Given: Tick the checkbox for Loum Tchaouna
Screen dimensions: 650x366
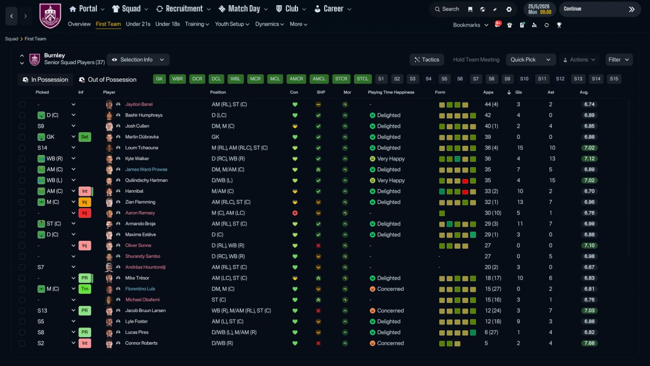Looking at the screenshot, I should point(22,148).
